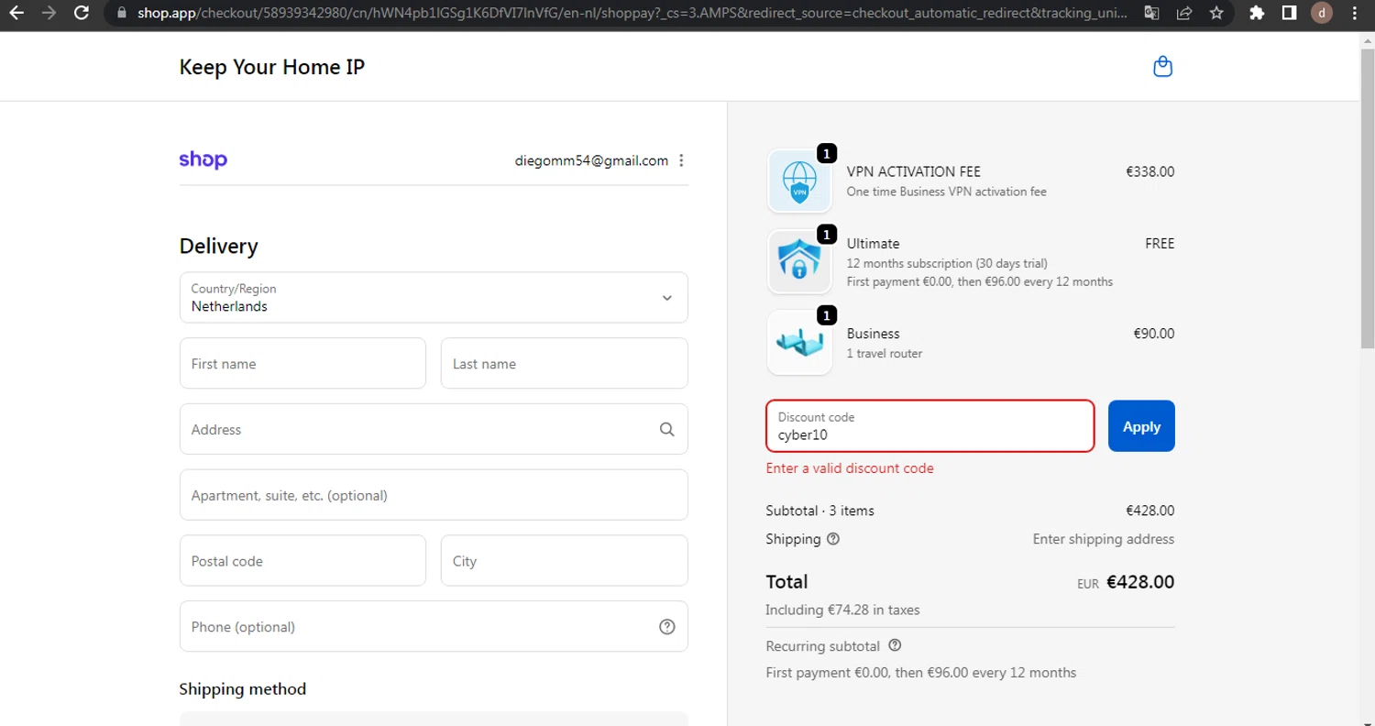Select the Postal code field

302,561
